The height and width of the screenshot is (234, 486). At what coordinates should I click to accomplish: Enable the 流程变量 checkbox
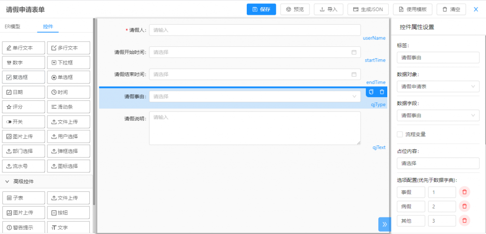coord(400,134)
